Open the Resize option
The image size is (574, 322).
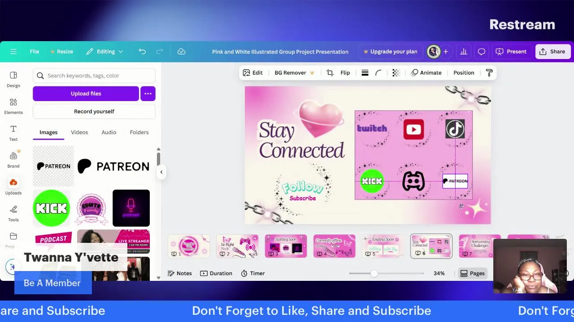[x=61, y=51]
